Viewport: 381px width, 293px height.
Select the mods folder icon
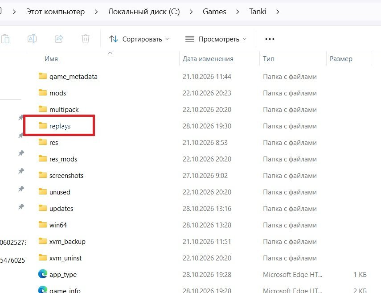coord(43,93)
